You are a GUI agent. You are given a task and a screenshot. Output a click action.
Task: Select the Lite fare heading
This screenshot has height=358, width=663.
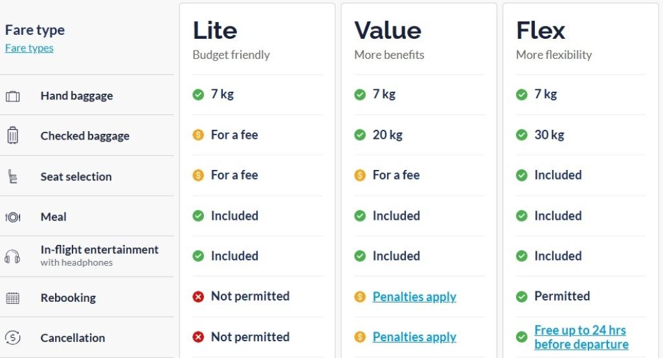(215, 30)
